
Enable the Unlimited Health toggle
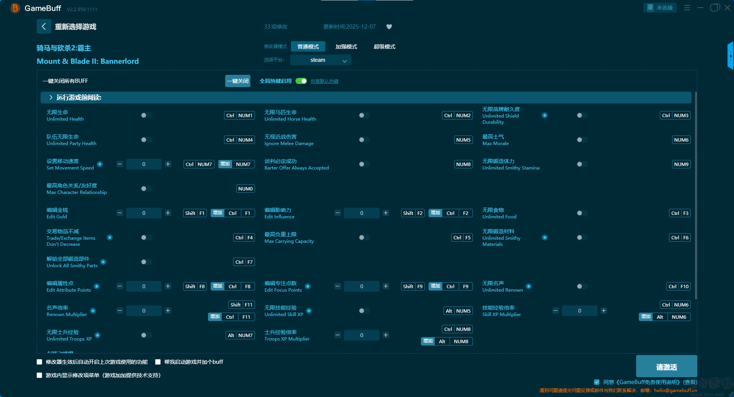(146, 115)
